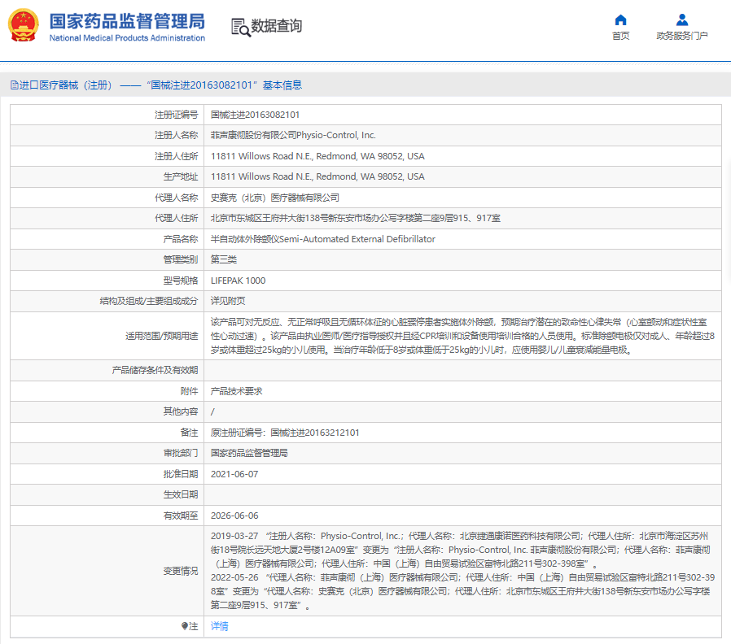Select the 产品储存条件及有效期 label
The width and height of the screenshot is (731, 644).
[x=155, y=370]
